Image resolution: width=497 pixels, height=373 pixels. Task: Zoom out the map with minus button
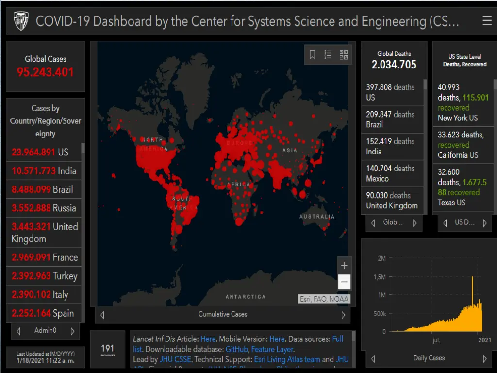[344, 282]
